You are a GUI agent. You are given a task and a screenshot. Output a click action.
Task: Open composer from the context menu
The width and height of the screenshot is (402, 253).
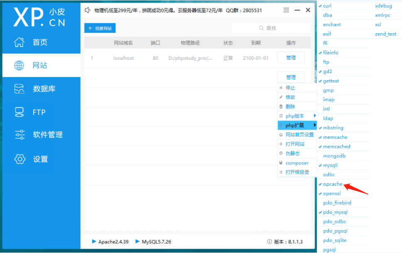click(x=297, y=163)
